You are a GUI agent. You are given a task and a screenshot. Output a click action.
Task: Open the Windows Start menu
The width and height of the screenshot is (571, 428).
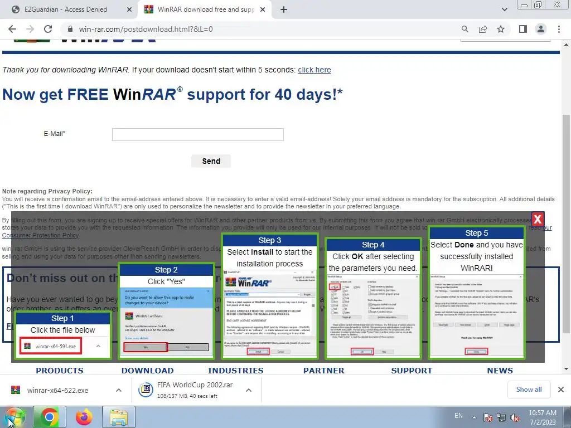pos(13,417)
